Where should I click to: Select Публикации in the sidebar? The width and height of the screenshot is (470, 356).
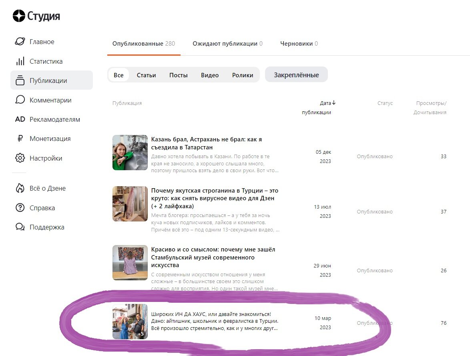coord(52,80)
